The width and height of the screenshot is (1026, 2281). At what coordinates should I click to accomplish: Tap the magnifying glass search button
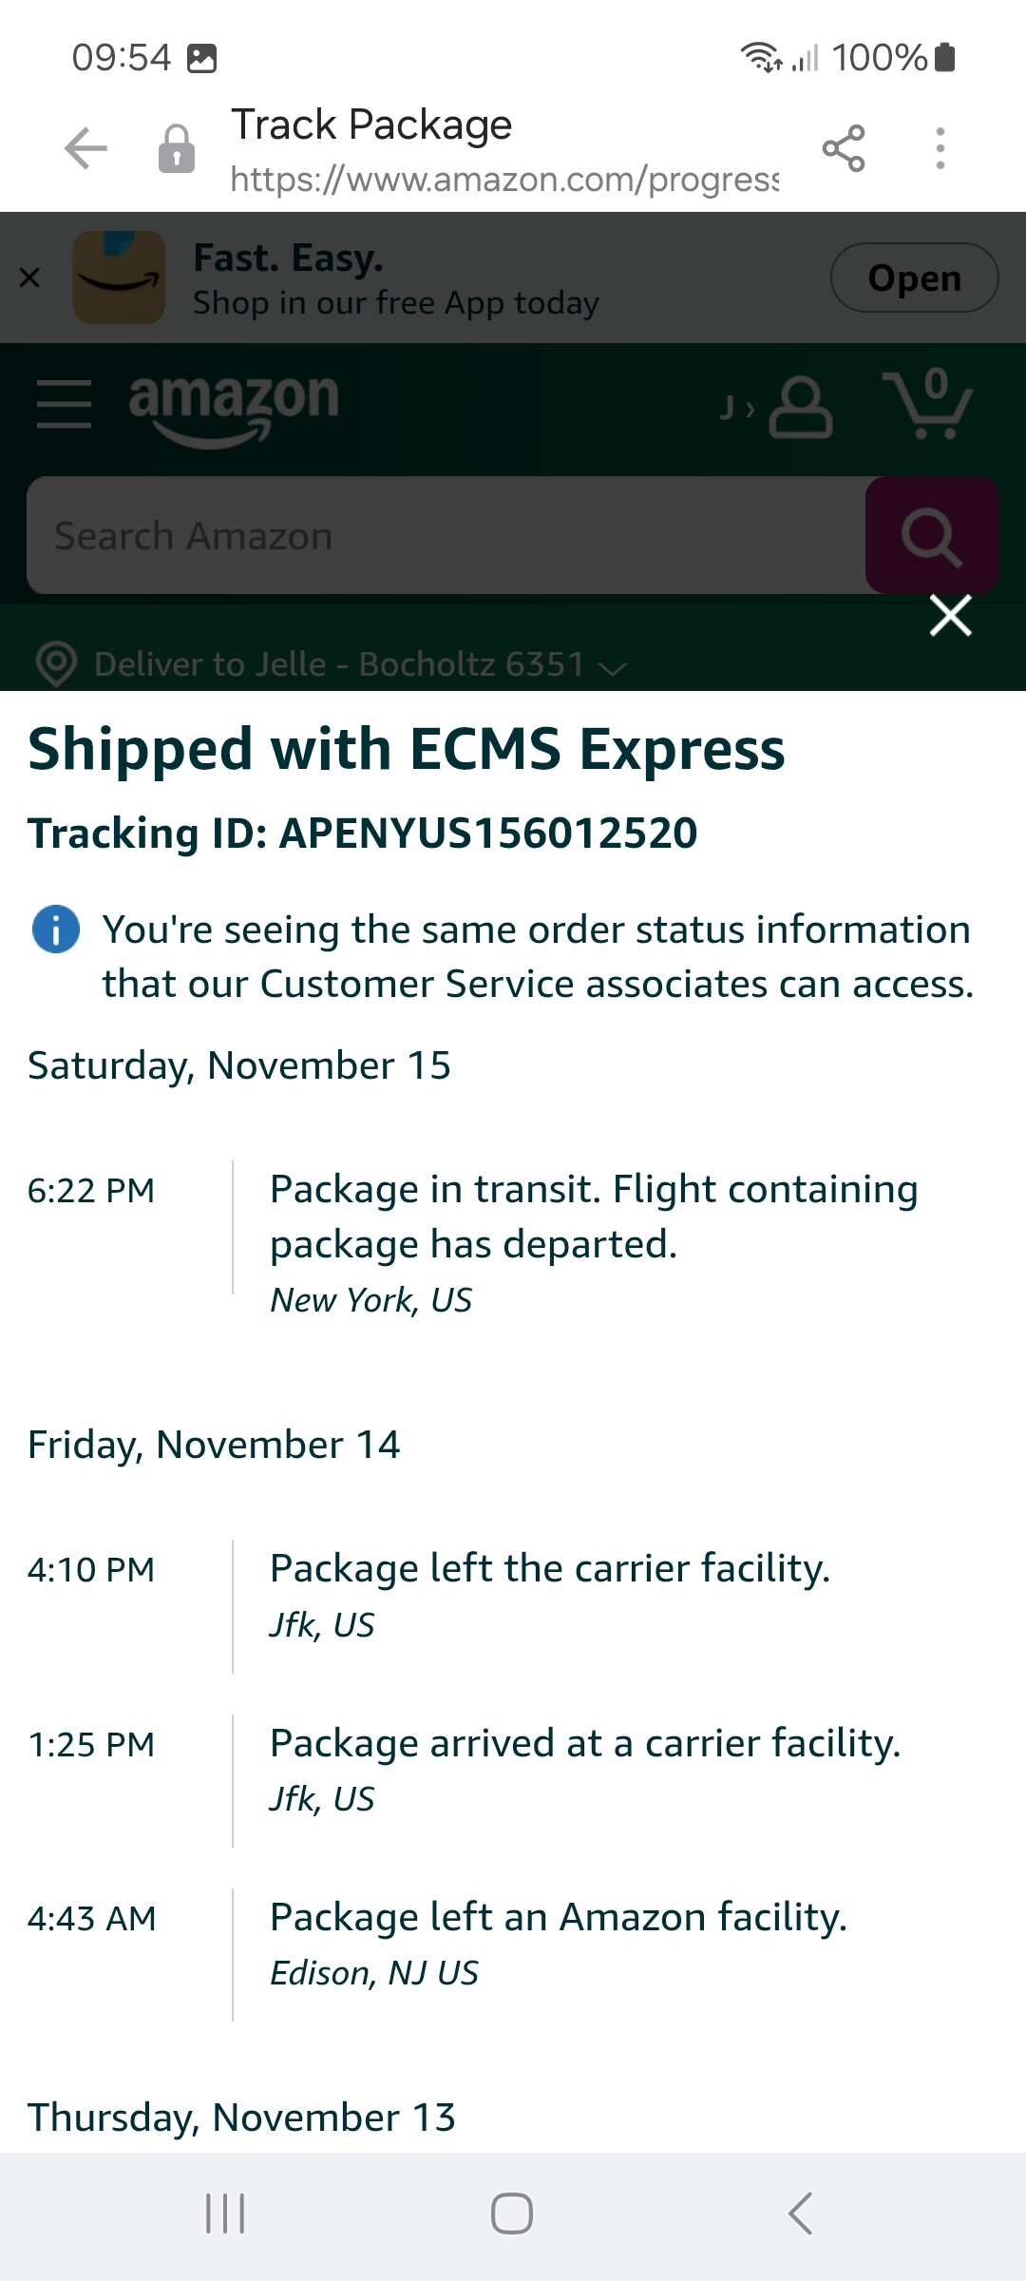[x=931, y=536]
